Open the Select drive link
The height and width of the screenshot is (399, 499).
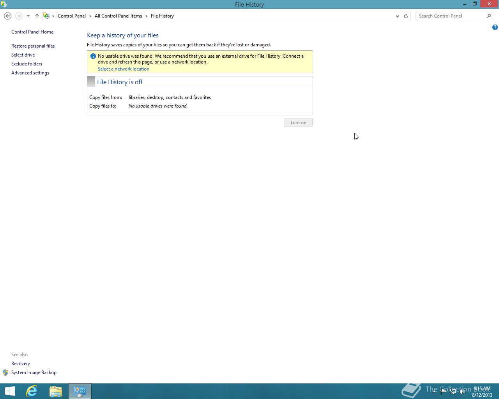point(23,55)
